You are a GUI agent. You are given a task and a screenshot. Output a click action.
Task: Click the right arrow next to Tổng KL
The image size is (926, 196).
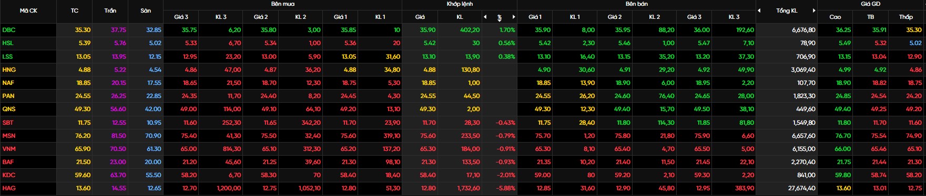[814, 10]
